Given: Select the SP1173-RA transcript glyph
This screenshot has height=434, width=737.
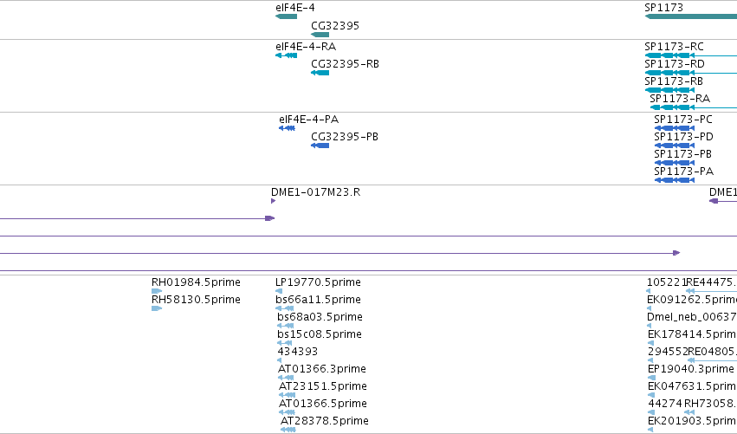Looking at the screenshot, I should tap(694, 107).
